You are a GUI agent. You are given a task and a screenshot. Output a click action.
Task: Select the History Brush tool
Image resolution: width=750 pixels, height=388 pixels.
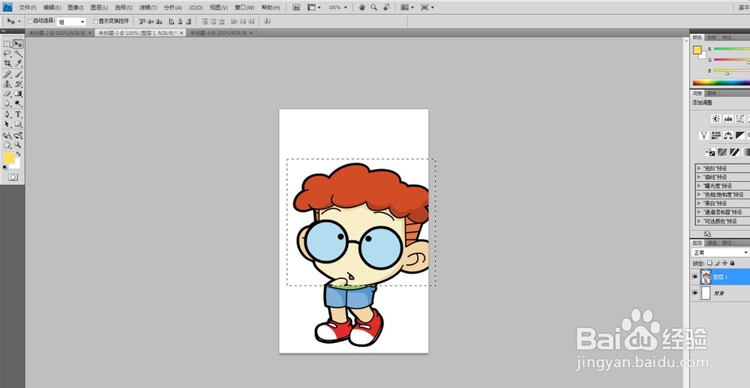point(18,84)
